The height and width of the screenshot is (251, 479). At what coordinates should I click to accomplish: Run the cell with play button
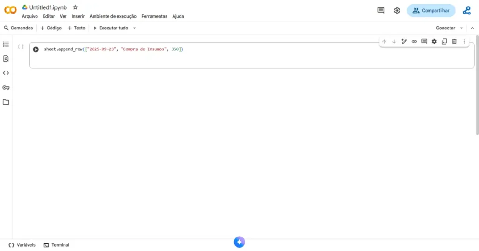[x=36, y=49]
